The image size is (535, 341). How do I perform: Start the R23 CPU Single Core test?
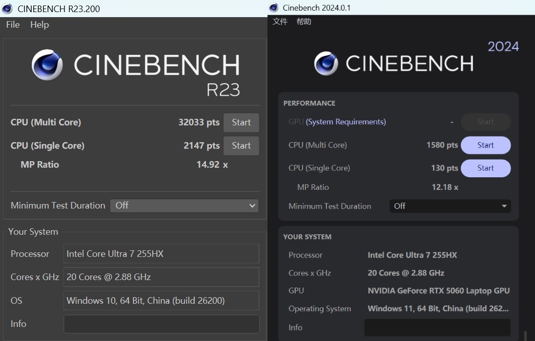[241, 146]
